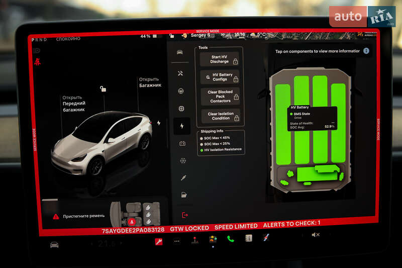
Task: Tap the Tools section heading
Action: point(203,47)
